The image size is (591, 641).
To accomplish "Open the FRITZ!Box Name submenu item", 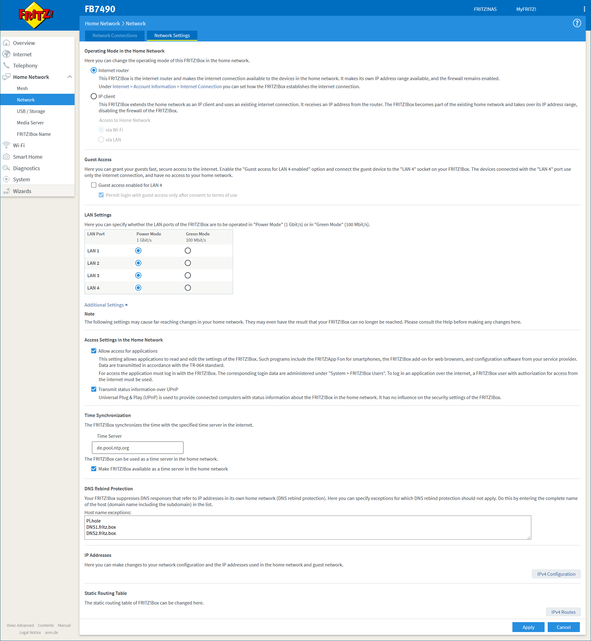I will tap(37, 134).
